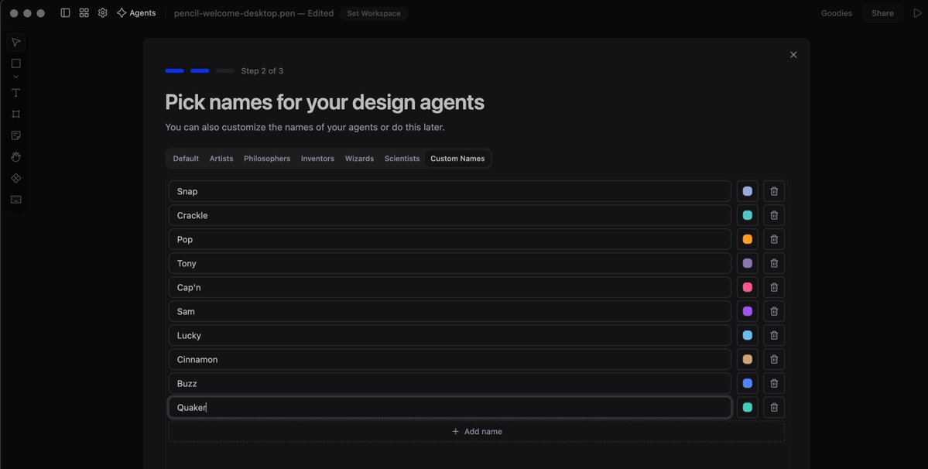Close the agent names dialog
Image resolution: width=928 pixels, height=469 pixels.
coord(793,55)
